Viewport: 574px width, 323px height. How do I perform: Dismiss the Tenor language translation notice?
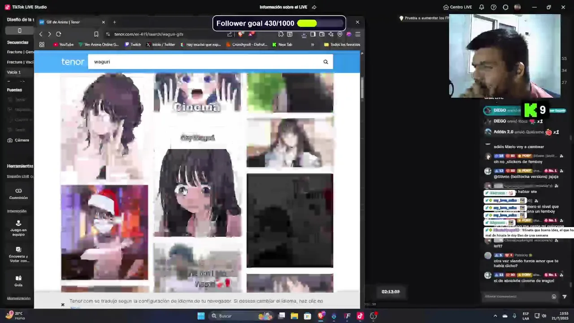tap(63, 305)
